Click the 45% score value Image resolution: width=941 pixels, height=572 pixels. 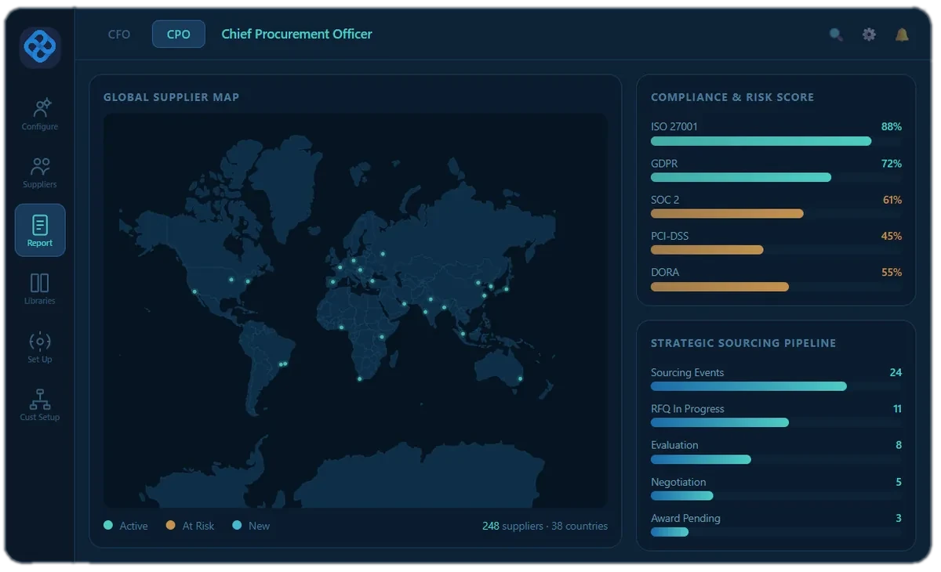(892, 235)
